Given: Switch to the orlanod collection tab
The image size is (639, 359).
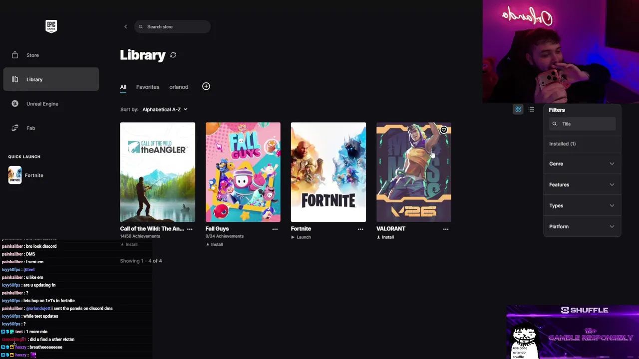Looking at the screenshot, I should click(x=179, y=87).
